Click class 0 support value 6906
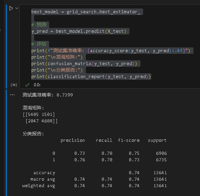This screenshot has width=200, height=196. [x=161, y=153]
